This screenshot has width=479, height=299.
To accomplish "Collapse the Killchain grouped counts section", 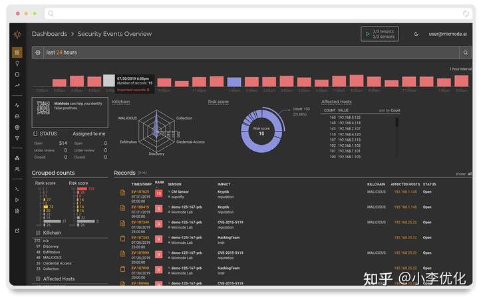I will [x=38, y=233].
